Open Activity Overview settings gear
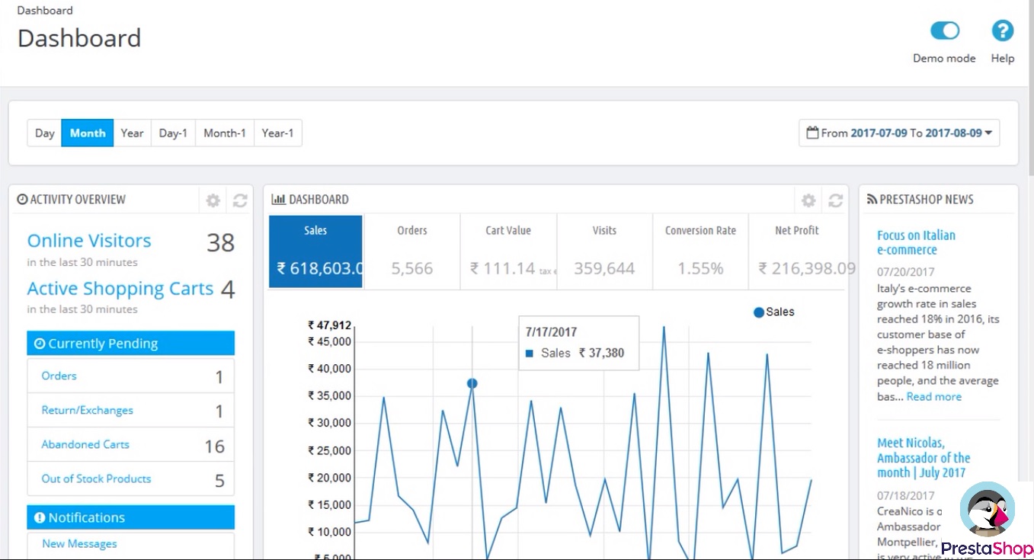 point(213,200)
